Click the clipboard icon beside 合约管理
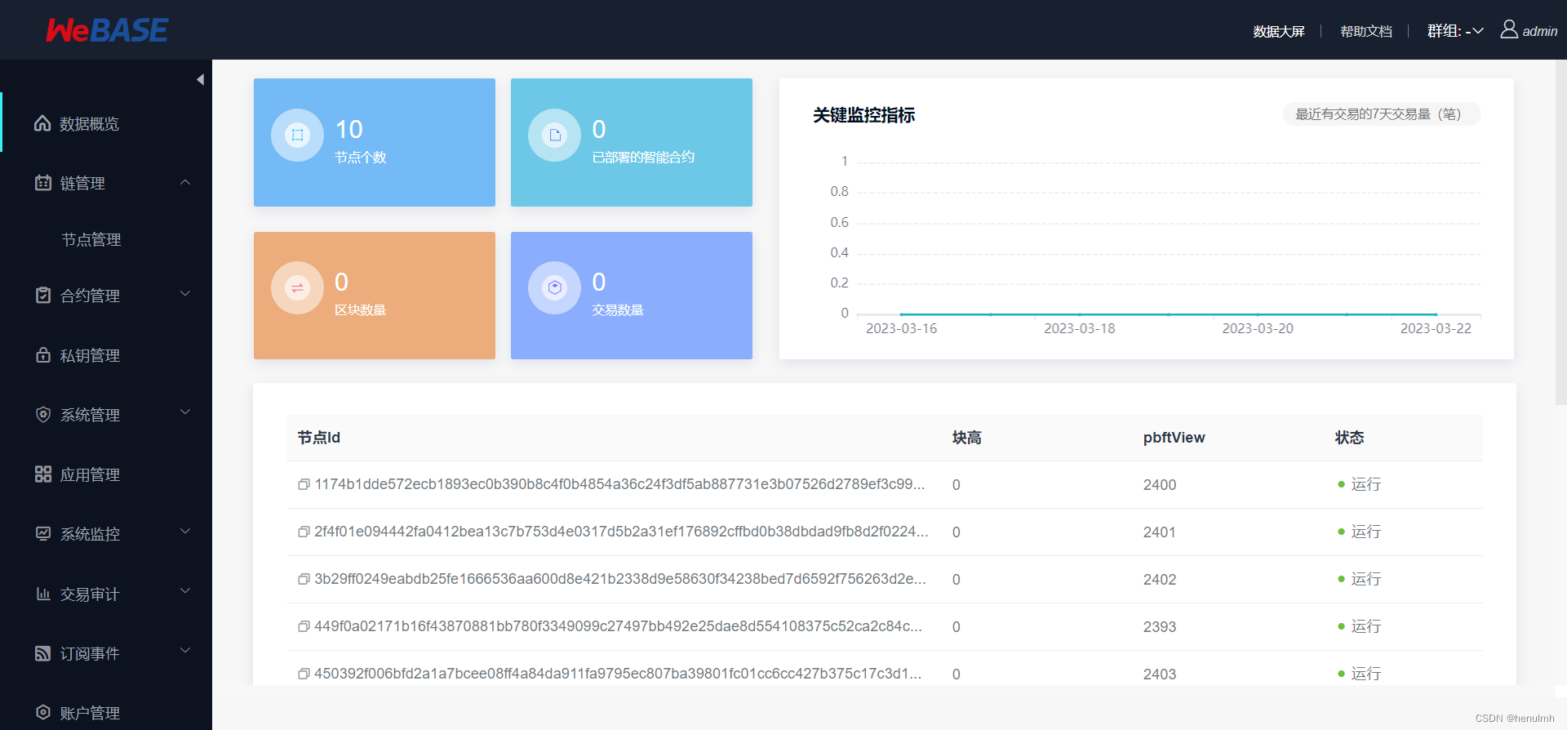 tap(43, 295)
